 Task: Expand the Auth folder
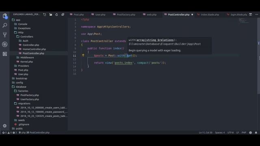[x=25, y=41]
